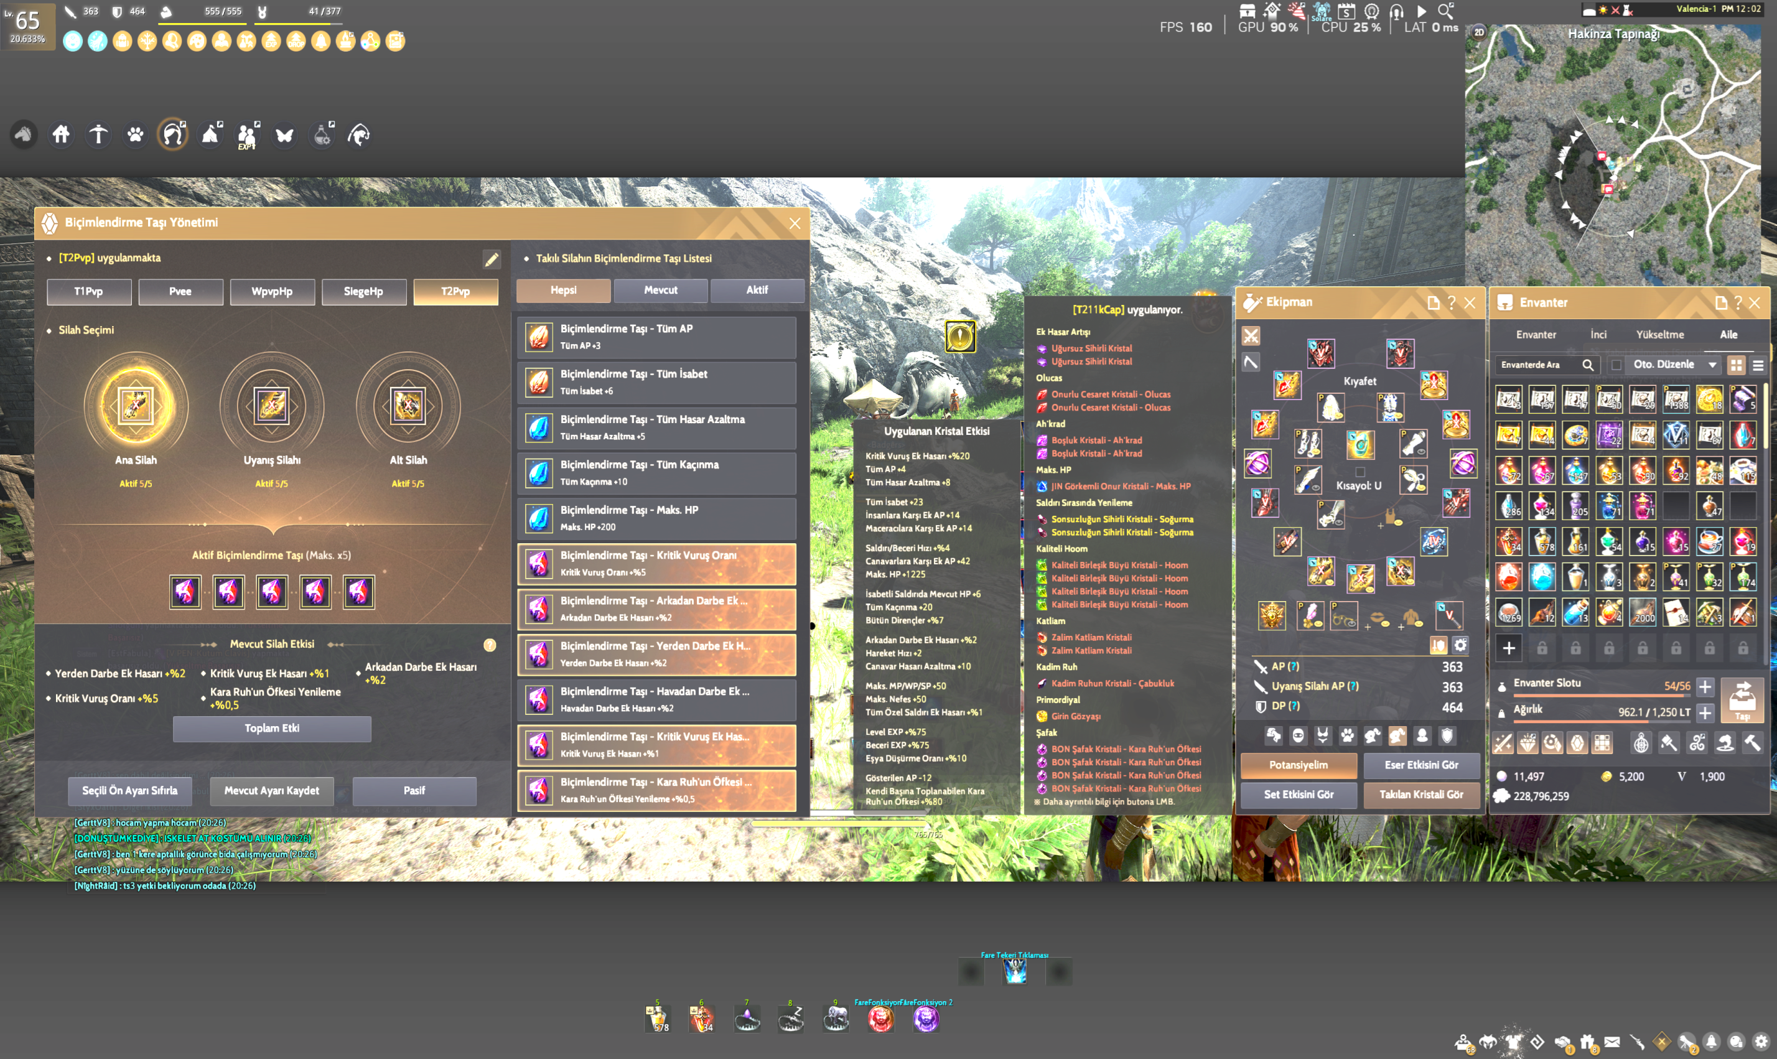Click Mevcut Ayarı Kaydet button

272,791
